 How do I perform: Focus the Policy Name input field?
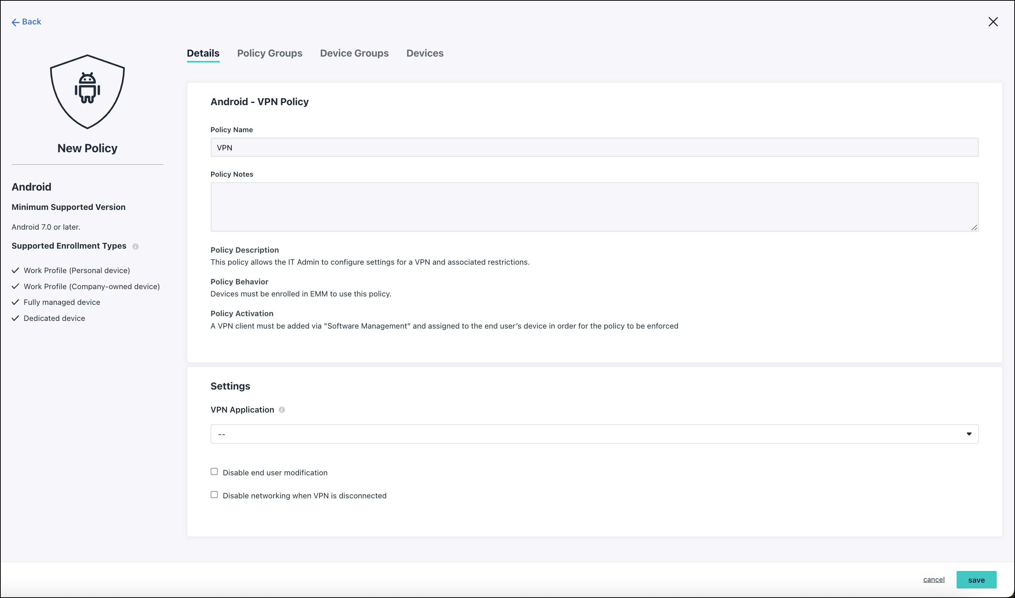[x=594, y=147]
